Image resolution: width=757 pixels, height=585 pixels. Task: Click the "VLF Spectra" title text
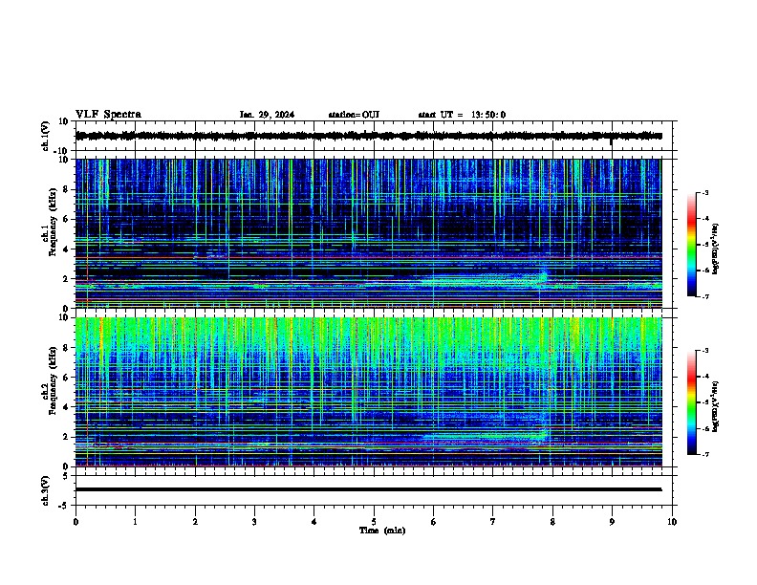pyautogui.click(x=108, y=115)
